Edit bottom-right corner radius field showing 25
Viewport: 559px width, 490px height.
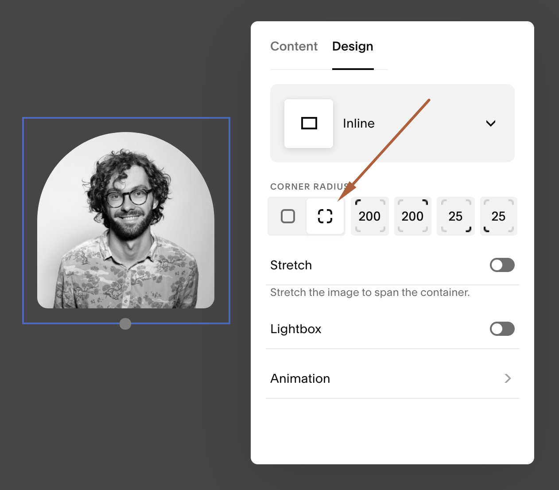pos(455,216)
